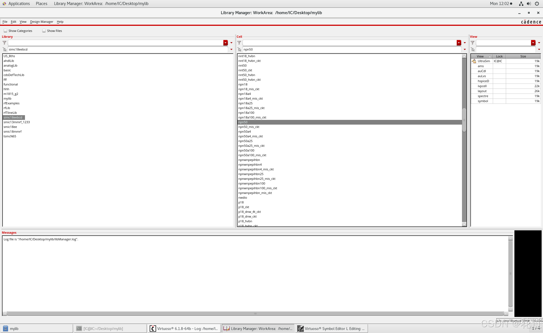The height and width of the screenshot is (333, 543).
Task: Sort views by the Size column header
Action: pos(523,56)
